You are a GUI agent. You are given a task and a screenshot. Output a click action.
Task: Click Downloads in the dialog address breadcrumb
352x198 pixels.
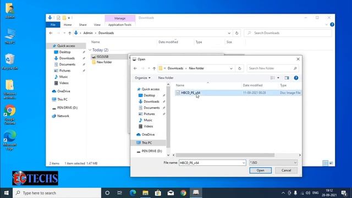pos(175,68)
